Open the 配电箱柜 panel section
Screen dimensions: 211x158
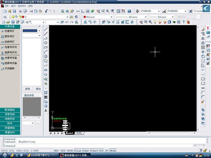[x=10, y=110]
